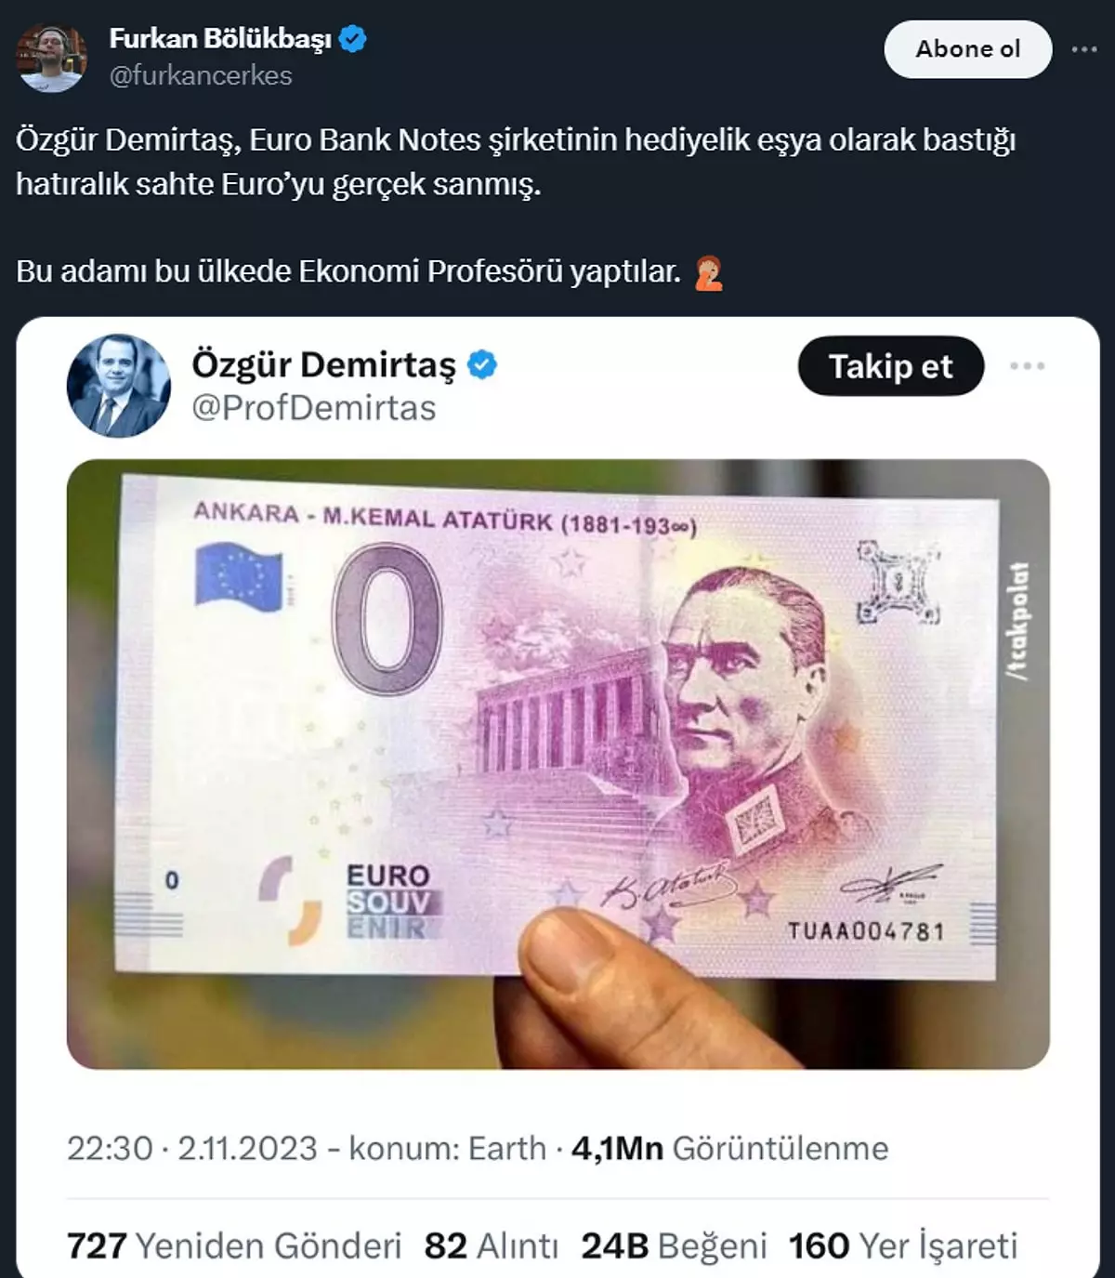This screenshot has width=1115, height=1278.
Task: Open the zero euro banknote image
Action: (x=557, y=764)
